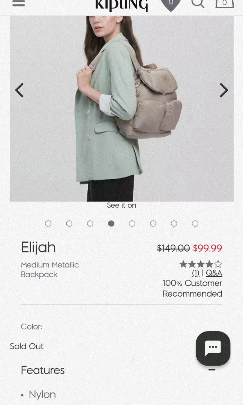Viewport: 243px width, 405px height.
Task: Open the search magnifier icon
Action: coord(198,3)
